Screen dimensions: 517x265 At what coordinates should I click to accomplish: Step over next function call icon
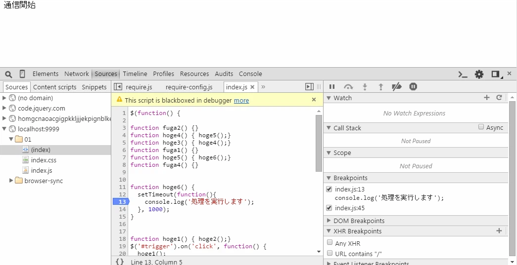pos(348,87)
